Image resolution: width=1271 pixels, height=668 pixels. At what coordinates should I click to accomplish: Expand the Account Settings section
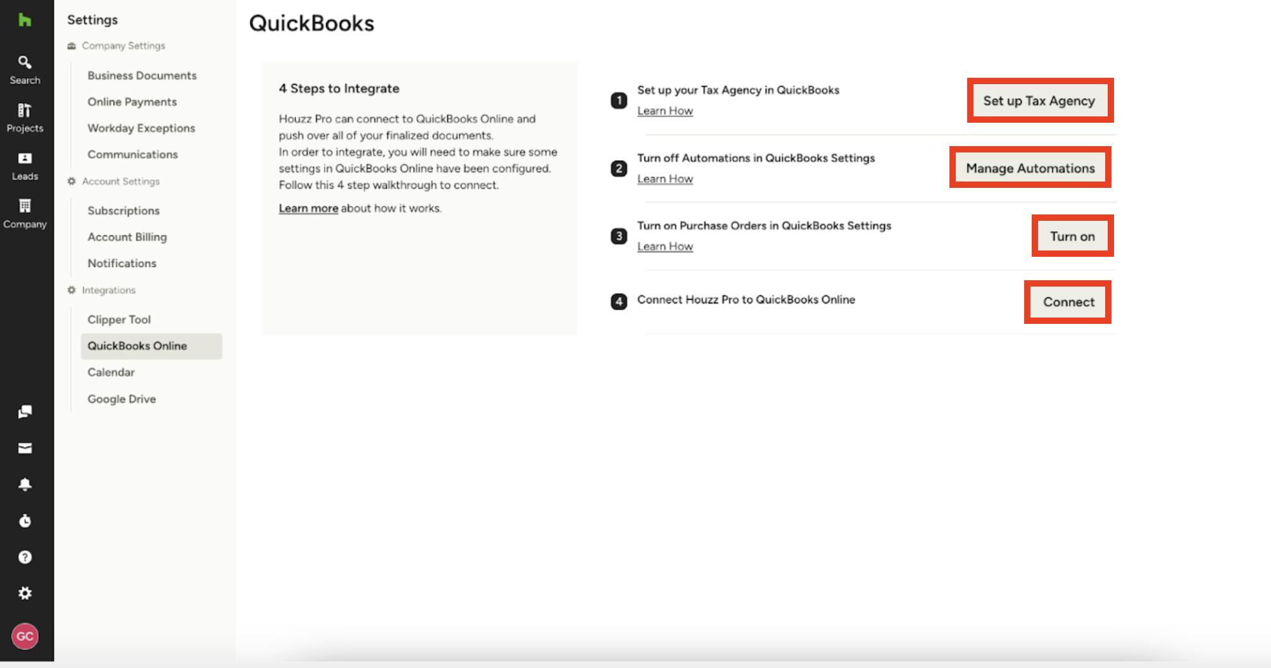120,182
